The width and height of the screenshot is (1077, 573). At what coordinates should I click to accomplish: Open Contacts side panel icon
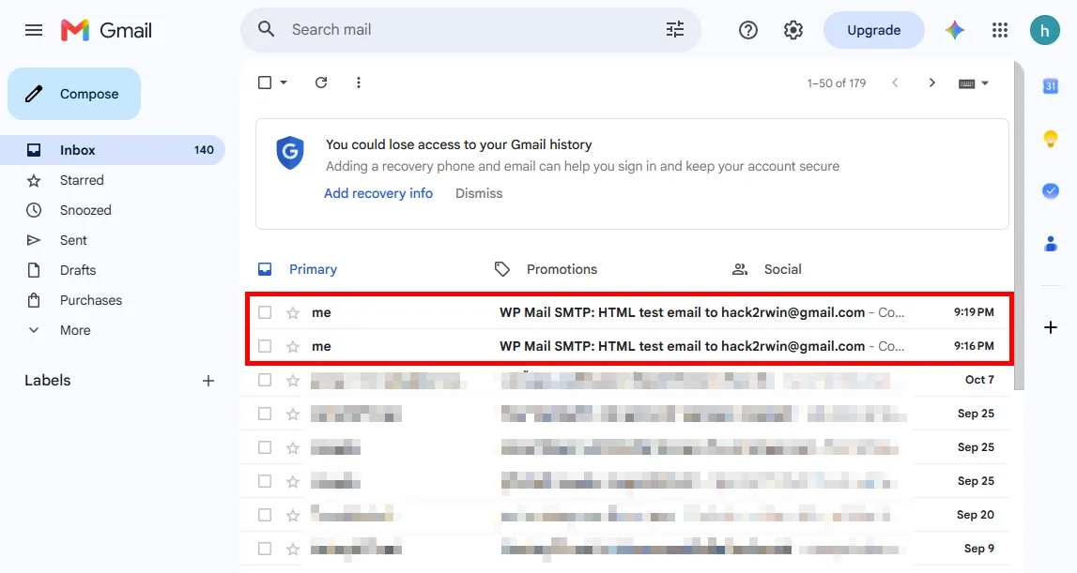click(1050, 244)
